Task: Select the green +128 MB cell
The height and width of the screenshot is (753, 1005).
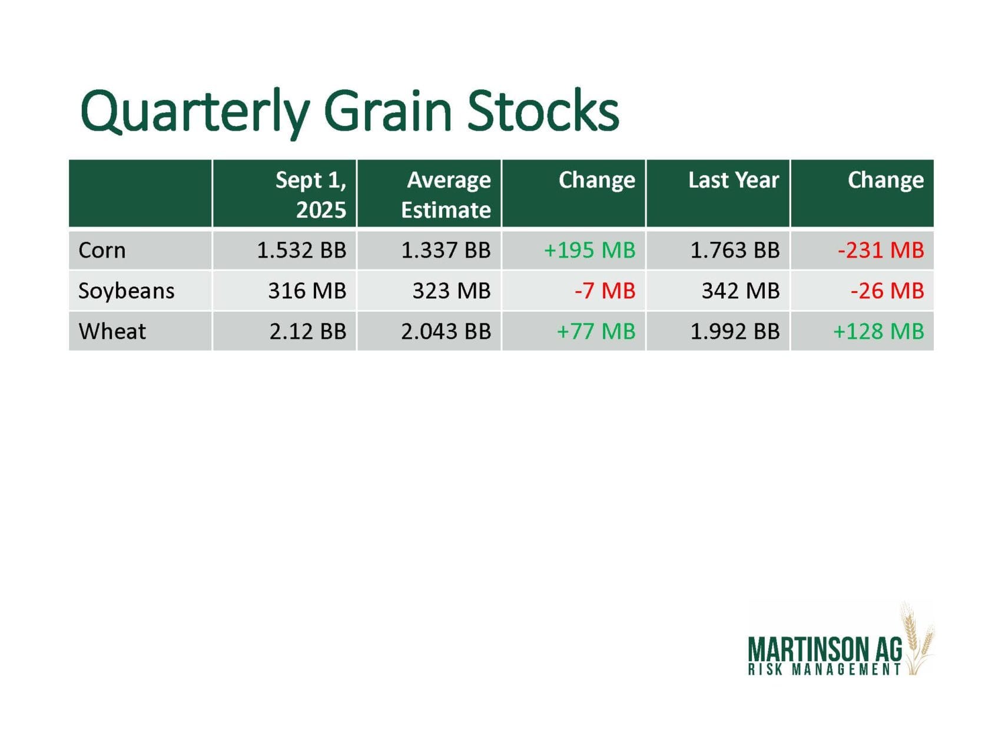Action: (x=878, y=332)
